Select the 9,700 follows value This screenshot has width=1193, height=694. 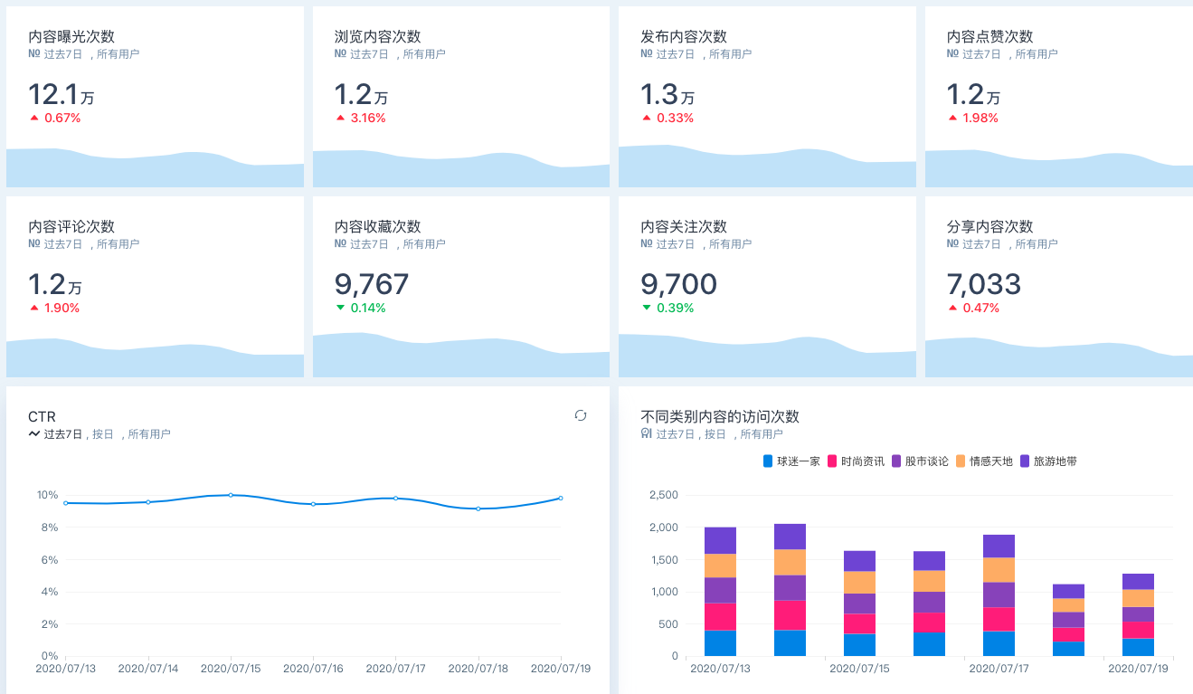tap(679, 285)
